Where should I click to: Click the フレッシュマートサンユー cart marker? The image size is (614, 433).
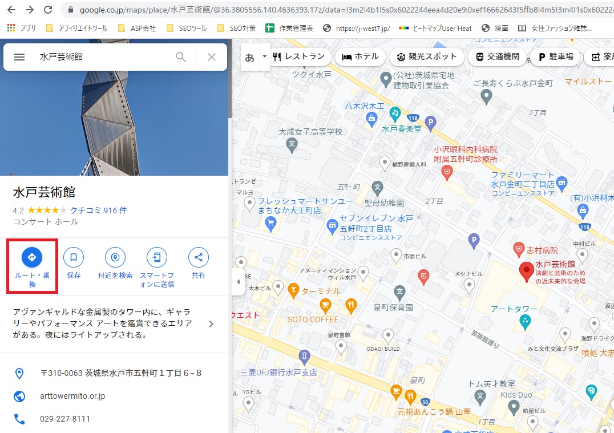(270, 224)
